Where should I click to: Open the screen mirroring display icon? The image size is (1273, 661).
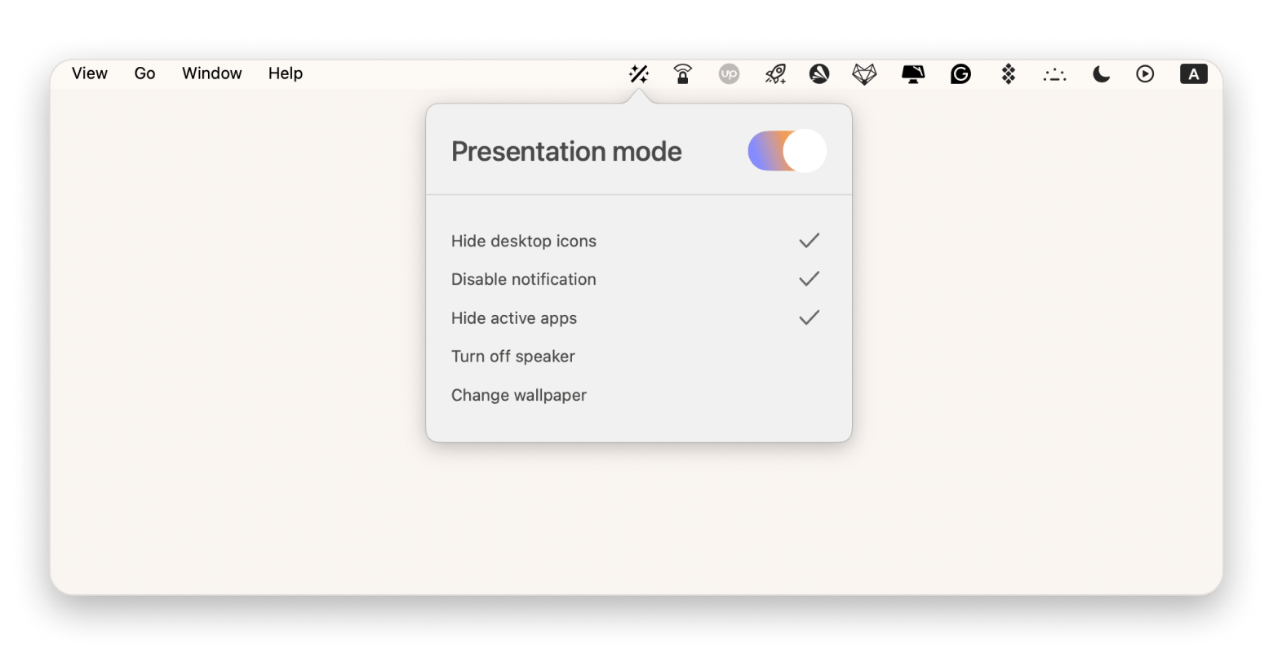coord(913,73)
